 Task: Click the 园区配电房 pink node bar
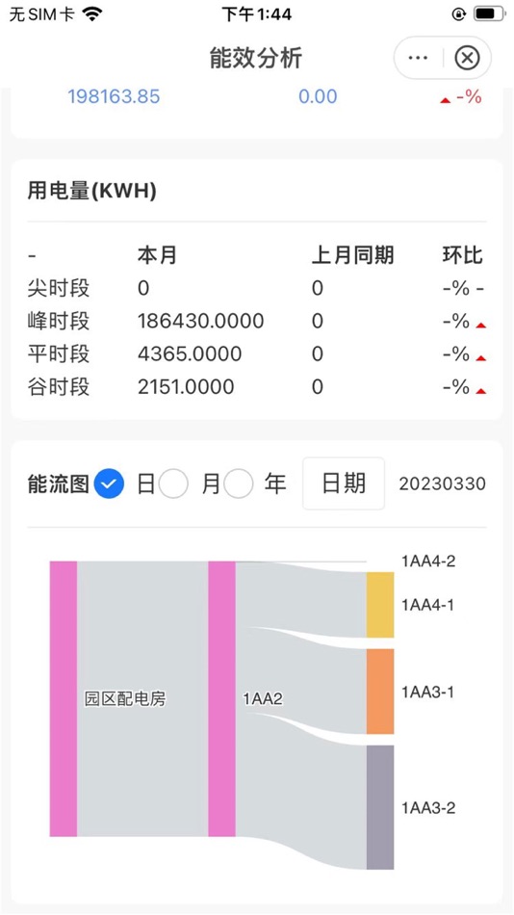[63, 698]
